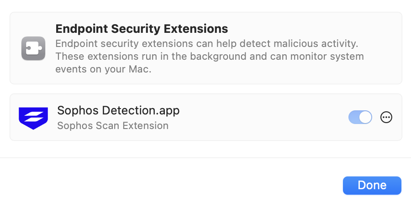Open the circled ellipsis more-options icon

(386, 118)
